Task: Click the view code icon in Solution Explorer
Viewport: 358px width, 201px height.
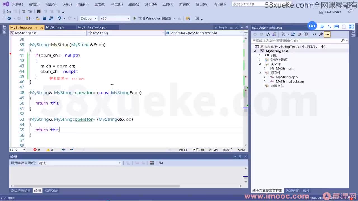Action: 315,34
